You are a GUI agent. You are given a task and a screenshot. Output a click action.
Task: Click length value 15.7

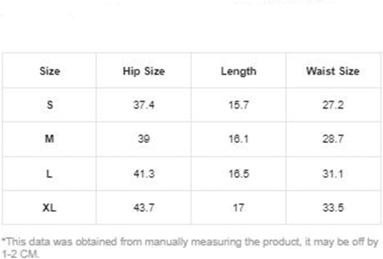point(238,105)
